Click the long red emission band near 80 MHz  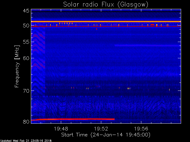73,119
